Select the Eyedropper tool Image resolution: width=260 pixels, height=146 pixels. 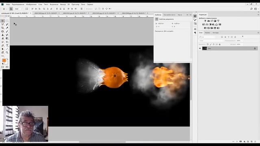click(x=7, y=28)
